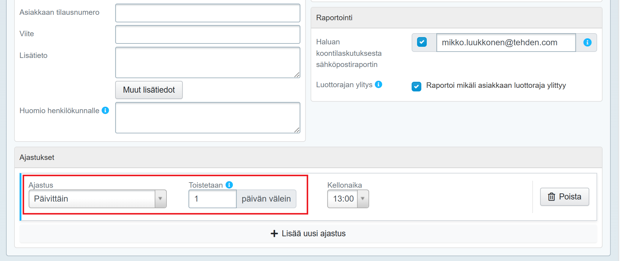Click the trash icon to delete schedule
This screenshot has width=620, height=261.
pos(551,197)
